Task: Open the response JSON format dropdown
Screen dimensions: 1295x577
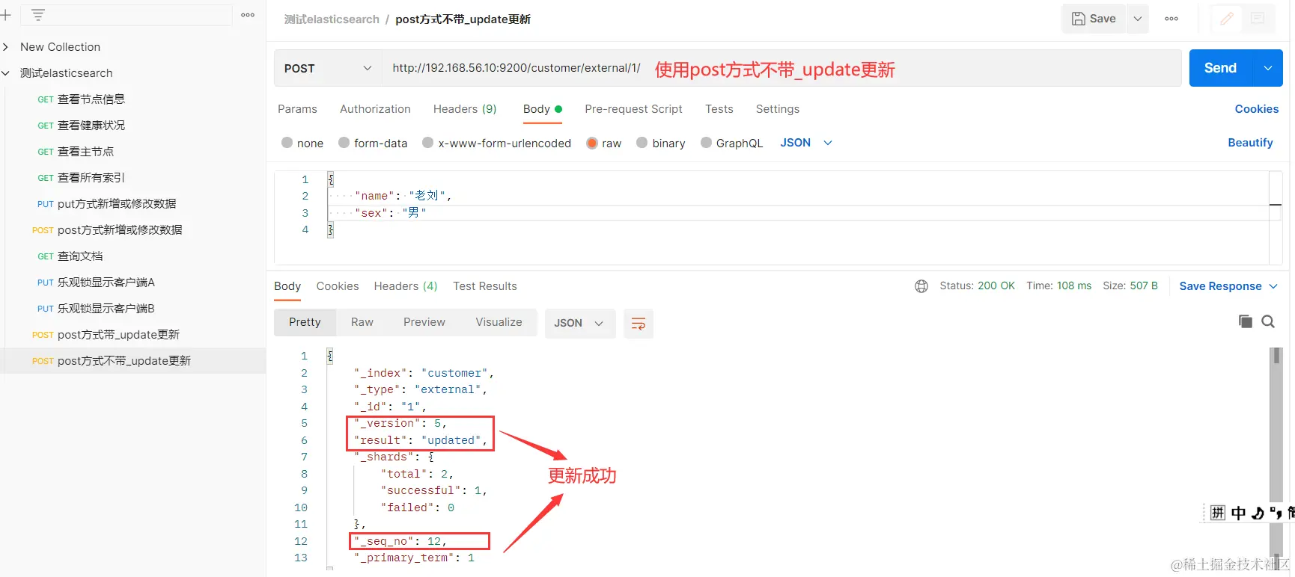Action: (x=579, y=323)
